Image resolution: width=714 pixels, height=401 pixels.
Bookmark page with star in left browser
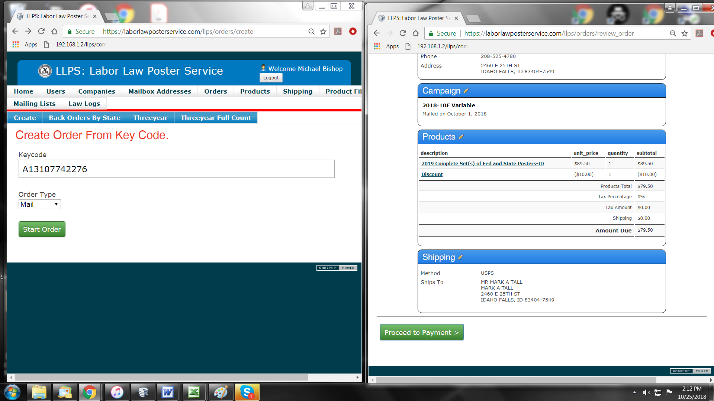(323, 32)
